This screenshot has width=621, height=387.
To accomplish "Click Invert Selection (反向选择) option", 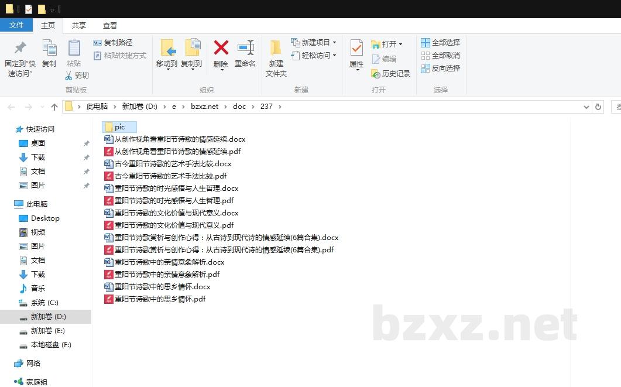I will point(441,69).
